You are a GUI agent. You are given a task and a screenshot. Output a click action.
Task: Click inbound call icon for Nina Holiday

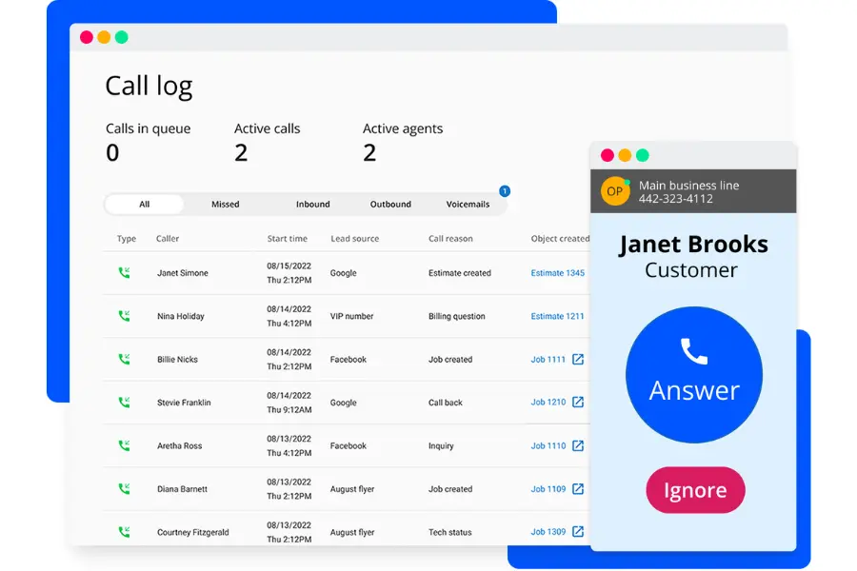click(124, 315)
